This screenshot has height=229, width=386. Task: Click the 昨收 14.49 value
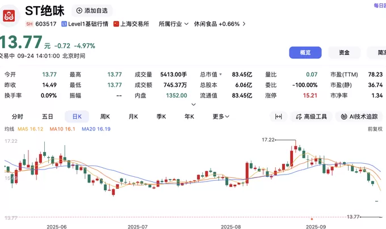tap(49, 85)
